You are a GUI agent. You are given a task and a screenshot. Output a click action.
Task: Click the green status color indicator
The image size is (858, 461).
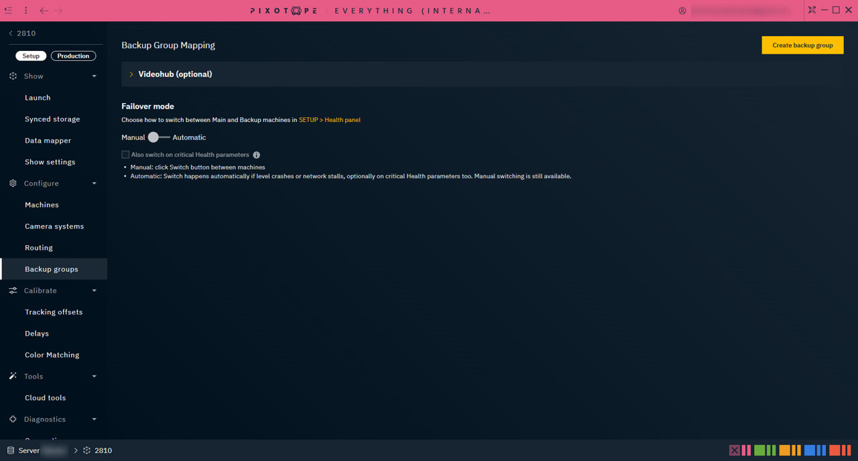click(759, 450)
